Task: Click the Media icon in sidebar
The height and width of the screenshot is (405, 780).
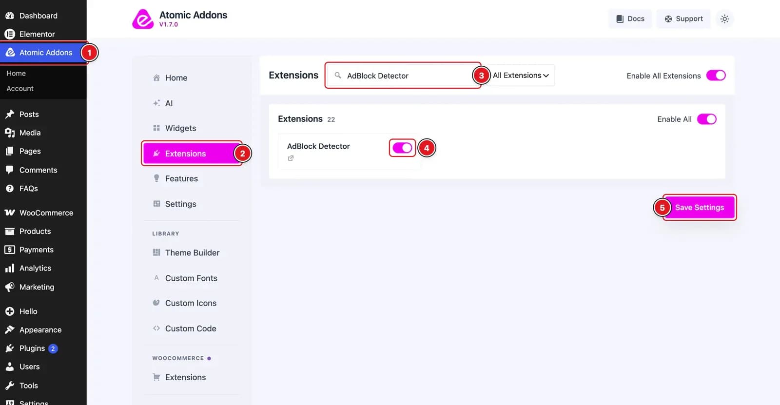Action: (10, 133)
